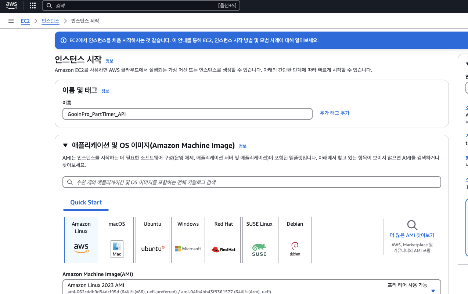Click the magnifier icon for more AMIs
The image size is (468, 294).
point(412,225)
